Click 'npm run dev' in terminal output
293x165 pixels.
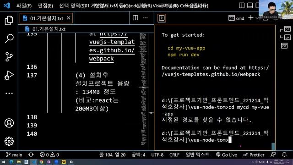[183, 55]
